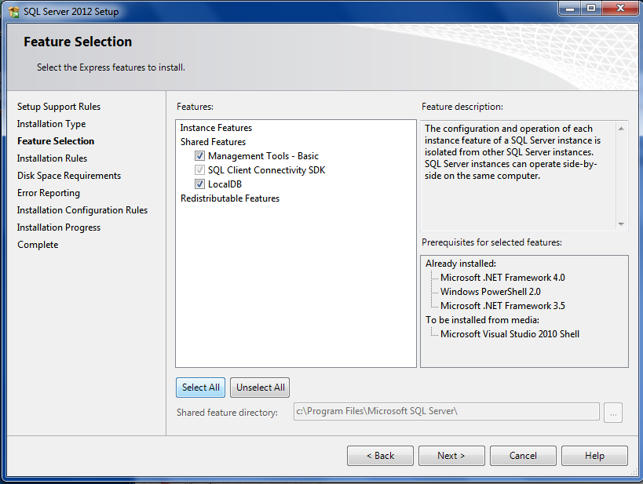Select the Complete step
The image size is (643, 484).
38,245
